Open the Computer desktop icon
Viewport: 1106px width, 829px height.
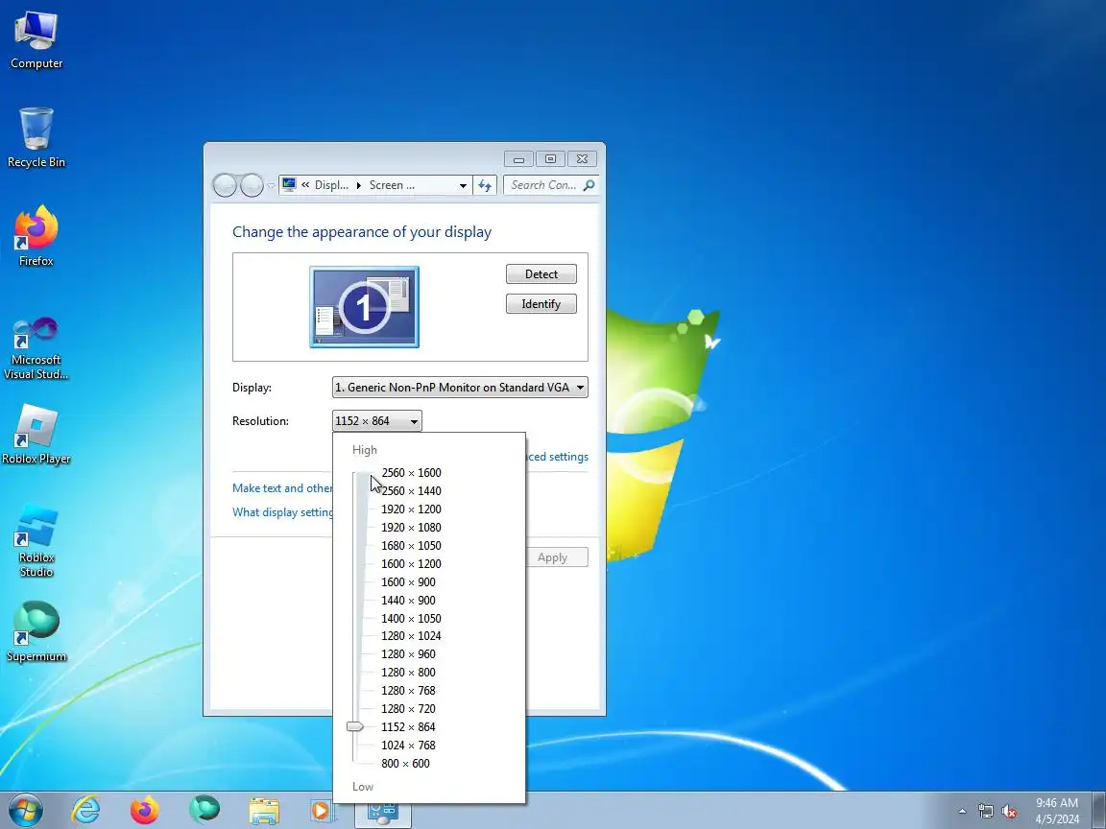point(36,41)
